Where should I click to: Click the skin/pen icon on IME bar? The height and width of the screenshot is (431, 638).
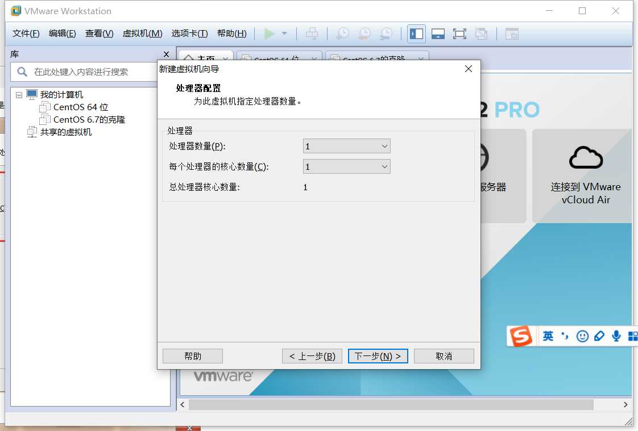[599, 336]
